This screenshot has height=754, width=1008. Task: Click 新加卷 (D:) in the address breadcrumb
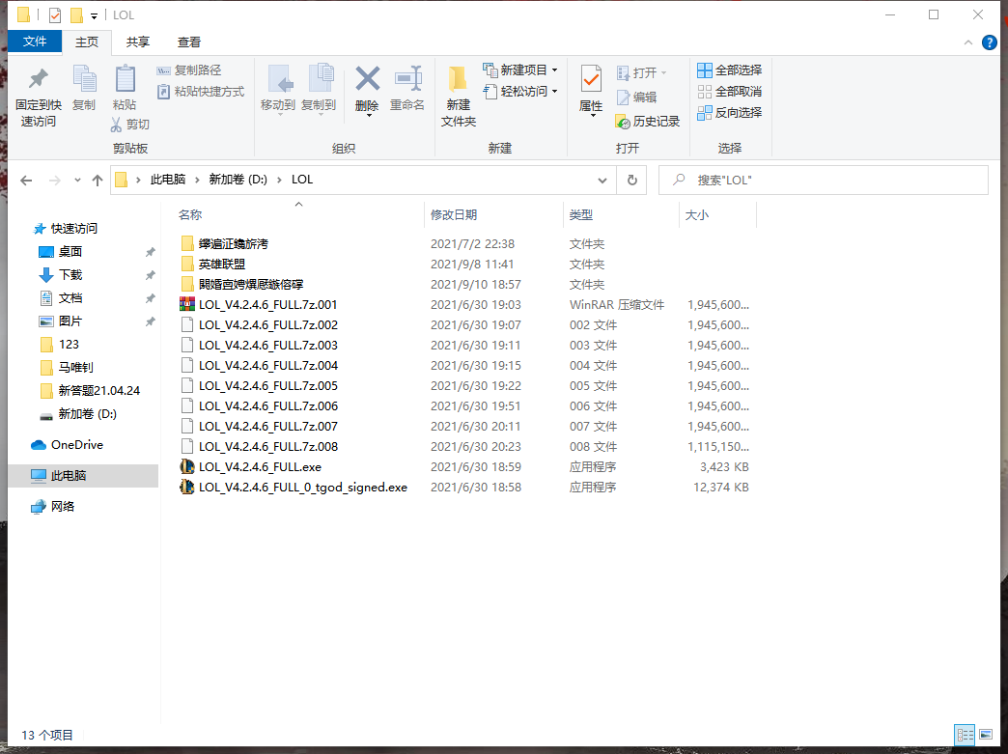coord(238,180)
